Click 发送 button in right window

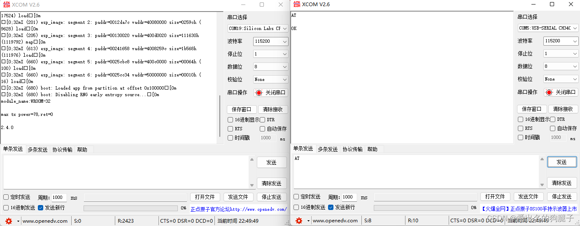(562, 162)
